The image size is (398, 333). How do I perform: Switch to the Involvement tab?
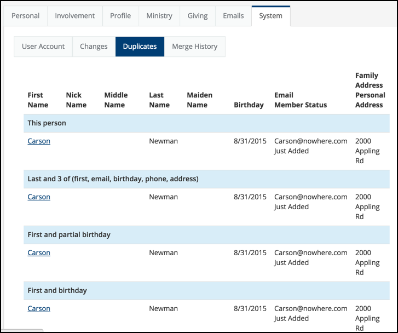click(x=74, y=16)
